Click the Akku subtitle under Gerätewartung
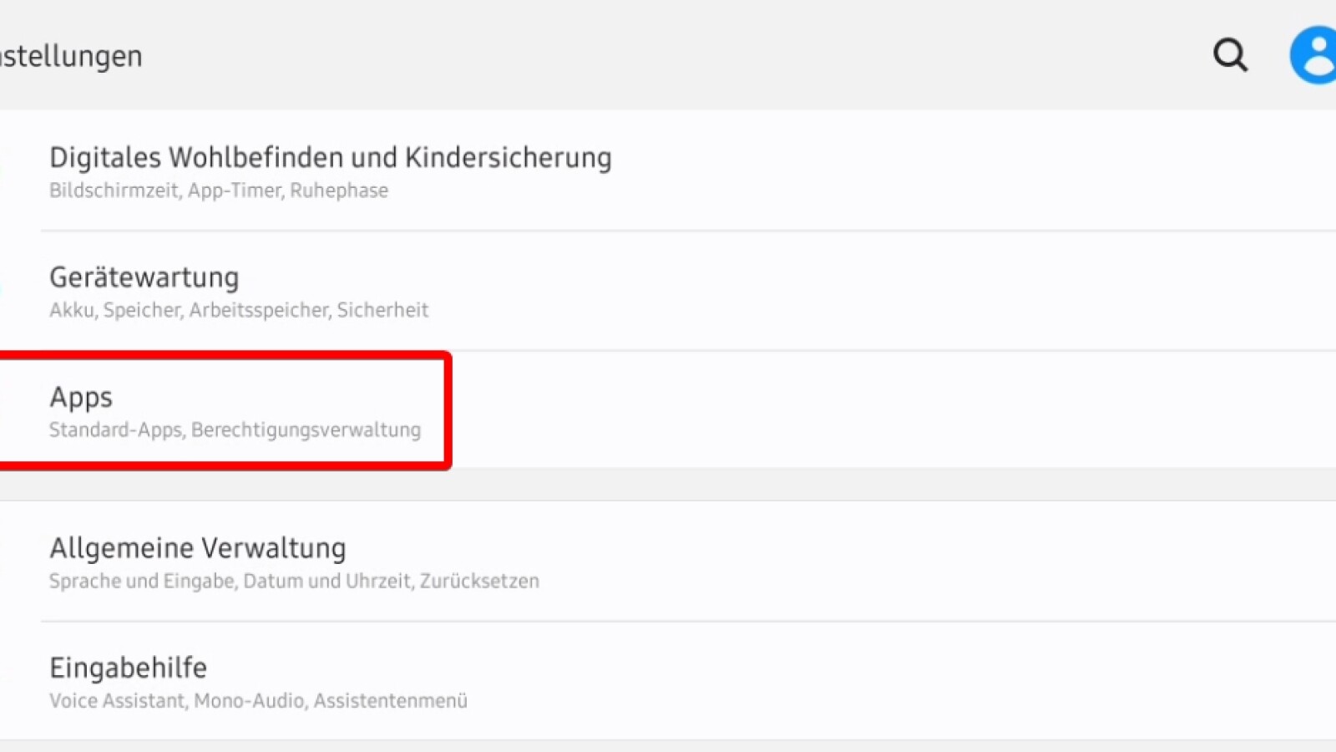Viewport: 1336px width, 752px height. click(72, 310)
